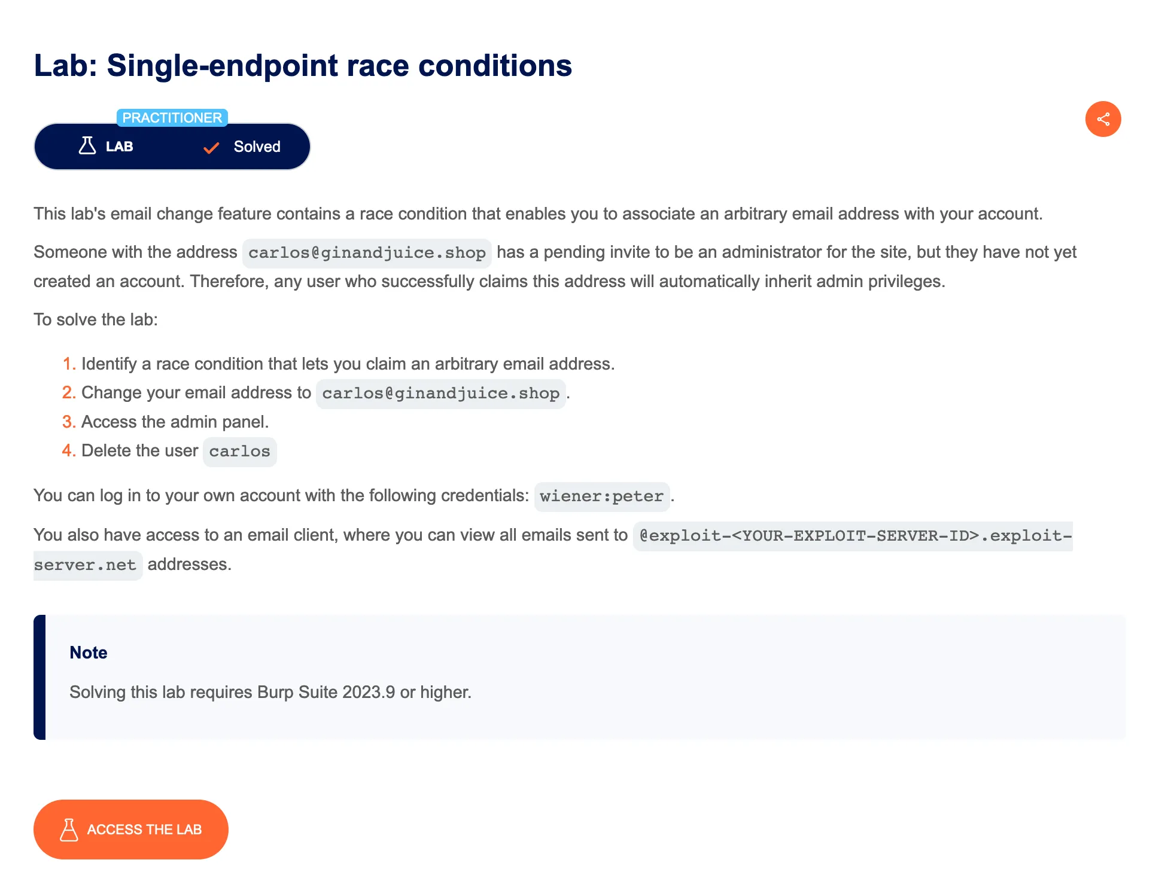Click the flask icon beside LAB label
The width and height of the screenshot is (1168, 872).
click(87, 146)
